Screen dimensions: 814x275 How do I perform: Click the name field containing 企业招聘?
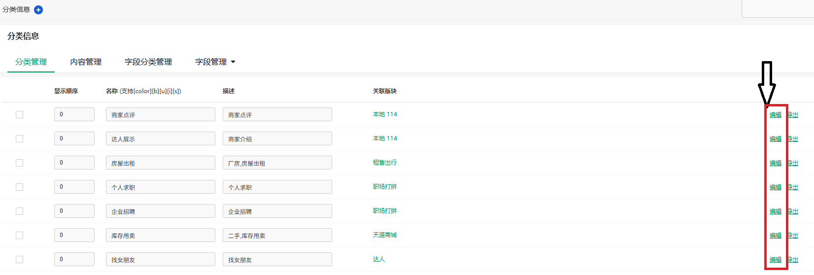click(160, 211)
